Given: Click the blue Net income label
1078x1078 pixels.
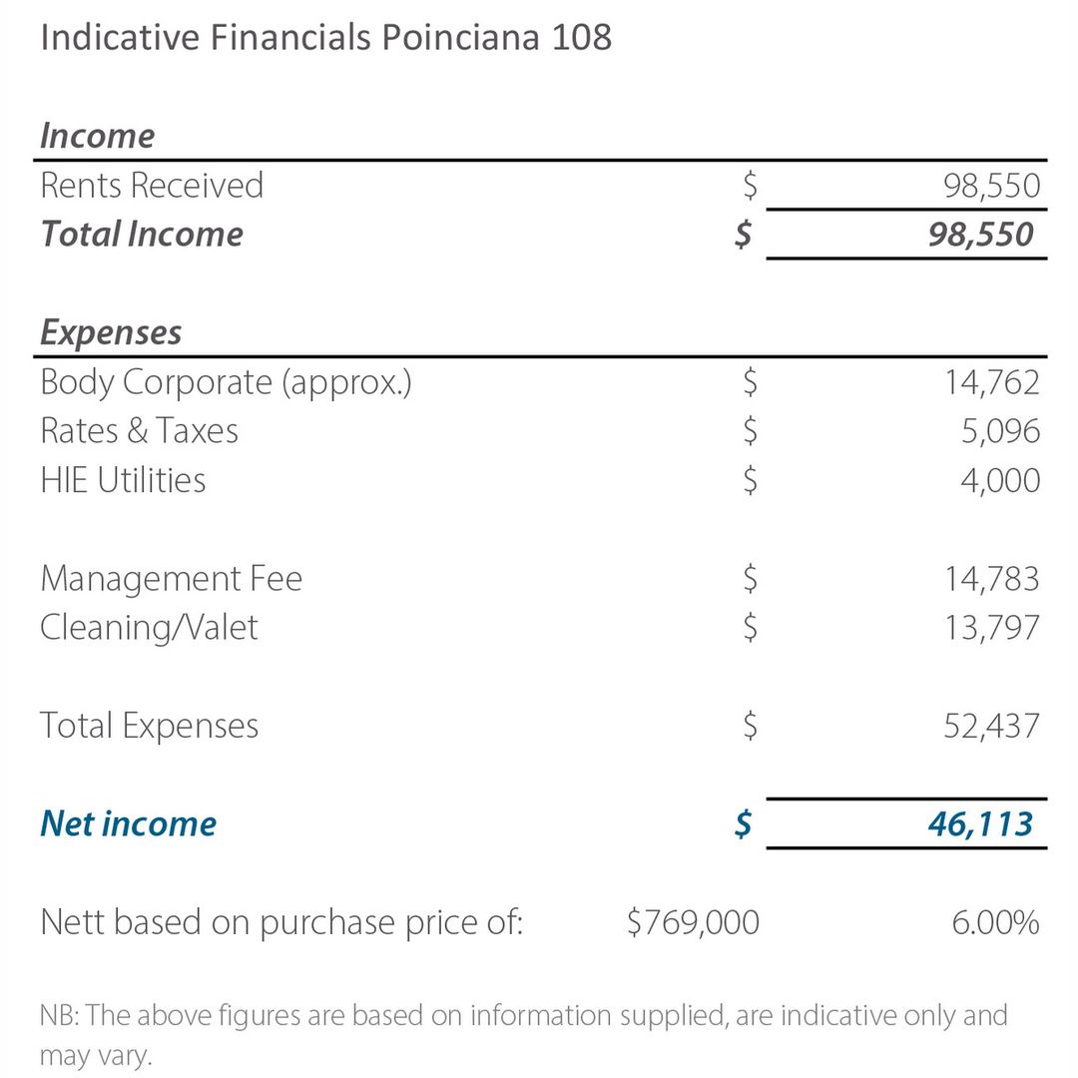Looking at the screenshot, I should [x=129, y=823].
